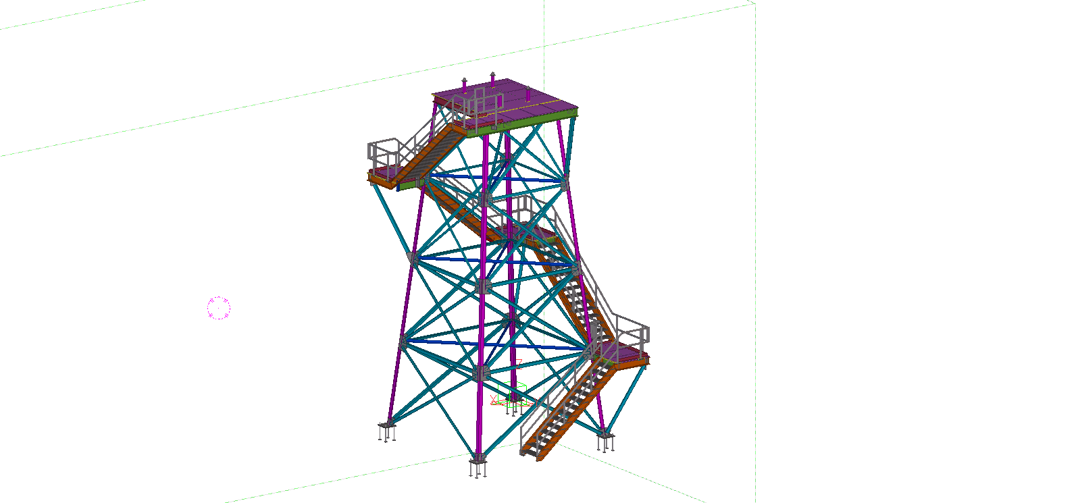Select the front-center magenta tower column
Viewport: 1080px width, 503px height.
[x=482, y=290]
